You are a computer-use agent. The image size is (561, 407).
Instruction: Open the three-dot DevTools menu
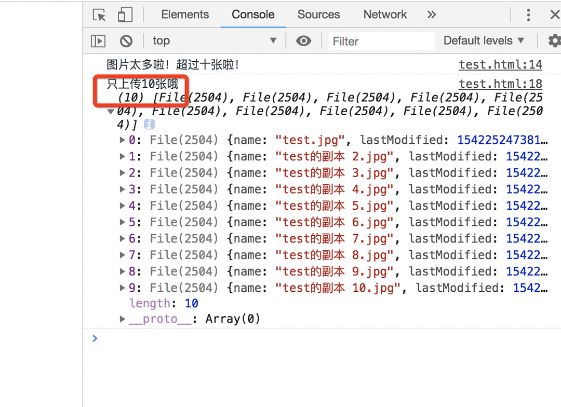click(528, 15)
